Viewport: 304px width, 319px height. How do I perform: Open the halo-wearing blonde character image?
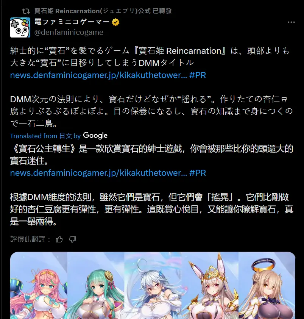pyautogui.click(x=267, y=285)
